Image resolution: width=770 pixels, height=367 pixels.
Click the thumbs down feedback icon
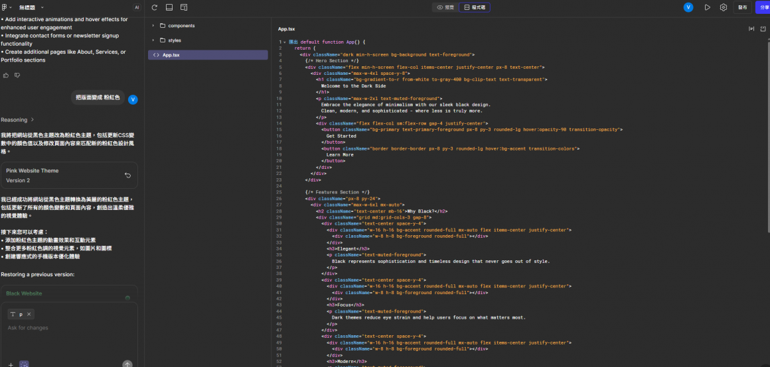point(17,76)
